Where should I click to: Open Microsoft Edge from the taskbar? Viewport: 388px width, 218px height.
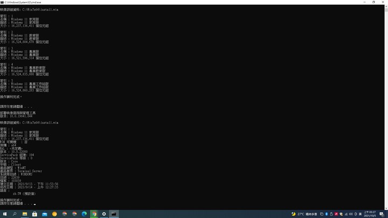[x=84, y=214]
